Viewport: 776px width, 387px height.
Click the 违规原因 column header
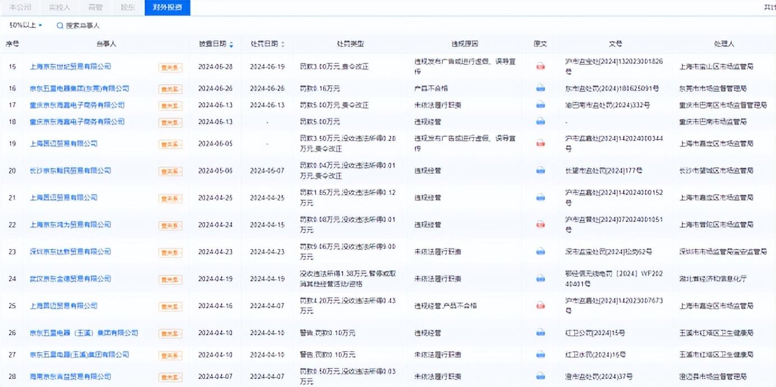465,44
